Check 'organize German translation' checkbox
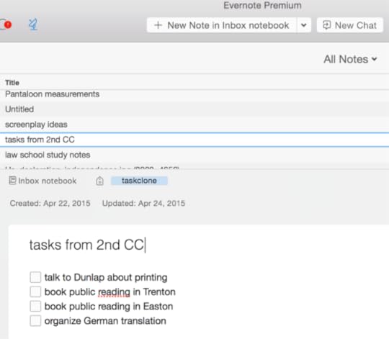Image resolution: width=389 pixels, height=339 pixels. coord(35,320)
